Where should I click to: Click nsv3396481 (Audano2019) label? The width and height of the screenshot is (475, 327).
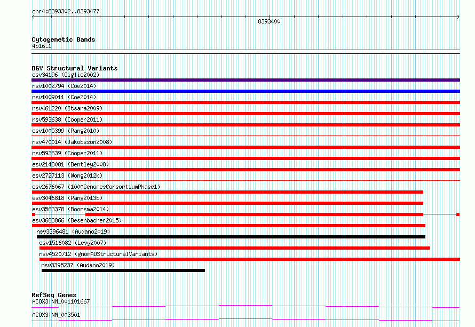pos(73,232)
